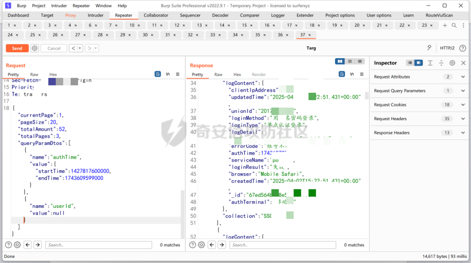Open request search settings gear
This screenshot has width=471, height=263.
17,245
